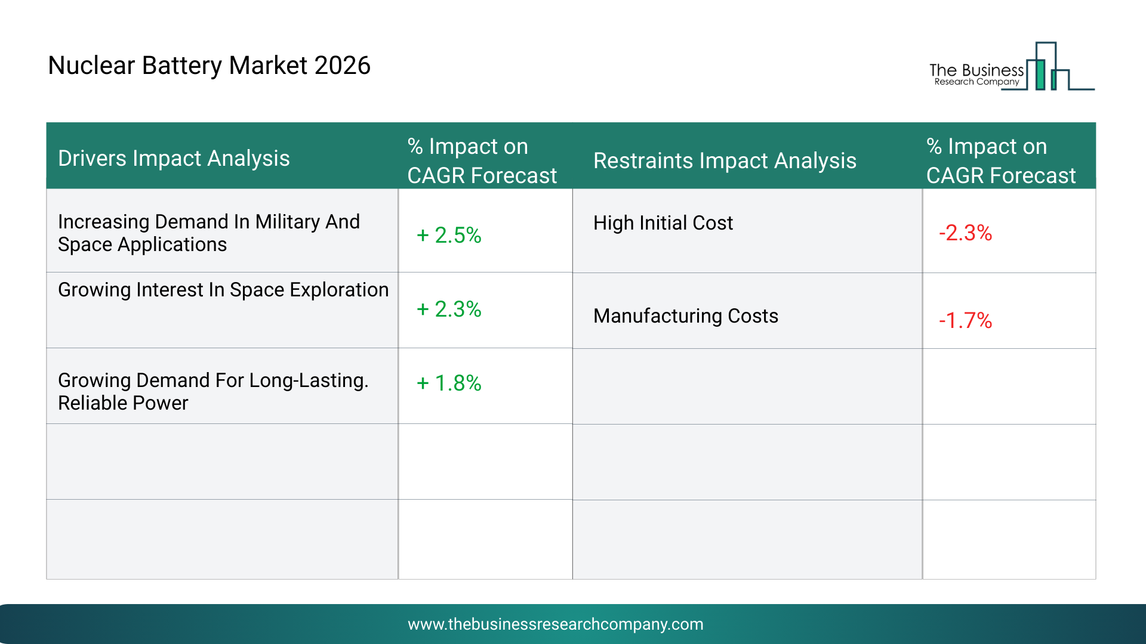Image resolution: width=1146 pixels, height=644 pixels.
Task: Select Growing Demand For Long-Lasting Reliable Power
Action: point(213,392)
